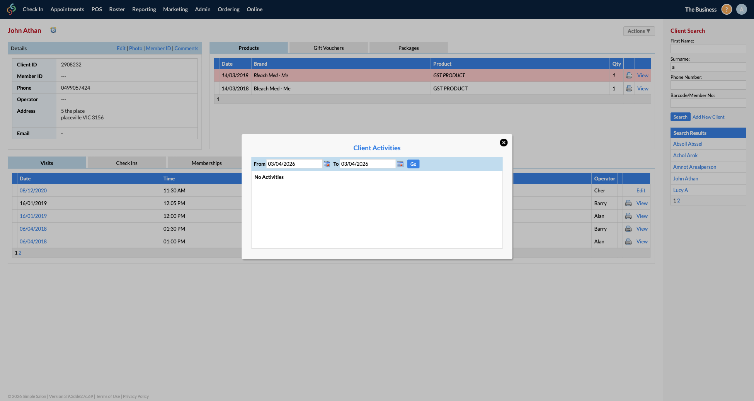Print the highlighted GST PRODUCT row
The height and width of the screenshot is (401, 754).
629,75
